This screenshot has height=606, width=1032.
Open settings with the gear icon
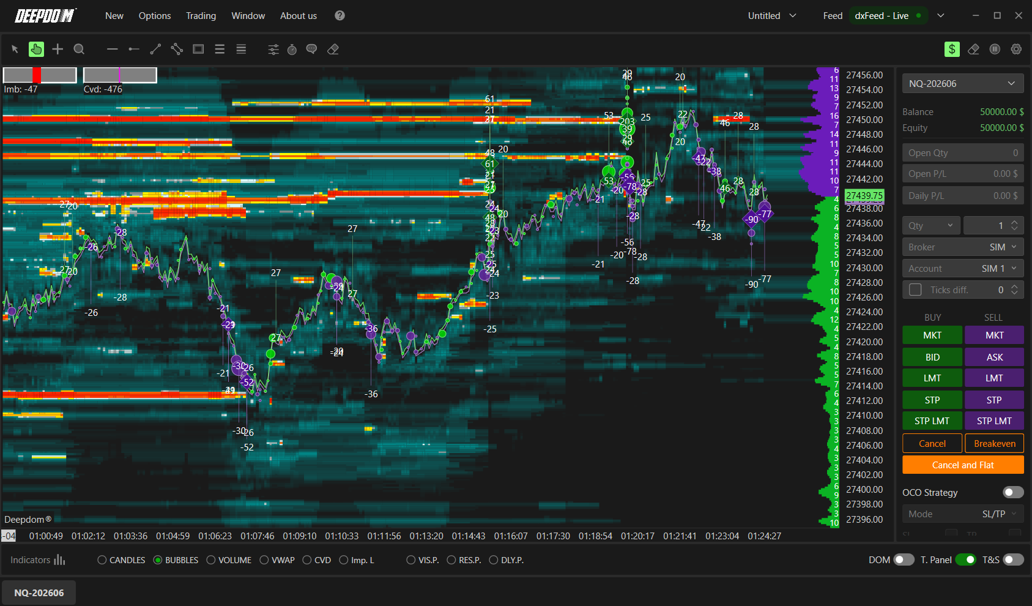[1016, 50]
